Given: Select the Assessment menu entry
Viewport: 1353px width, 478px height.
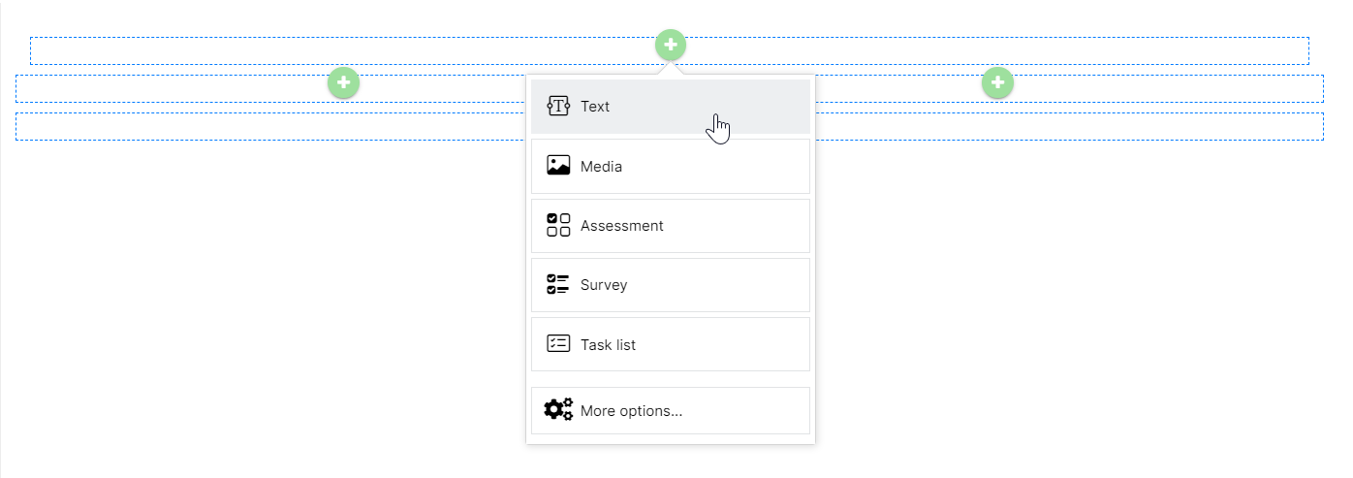Looking at the screenshot, I should pos(671,225).
